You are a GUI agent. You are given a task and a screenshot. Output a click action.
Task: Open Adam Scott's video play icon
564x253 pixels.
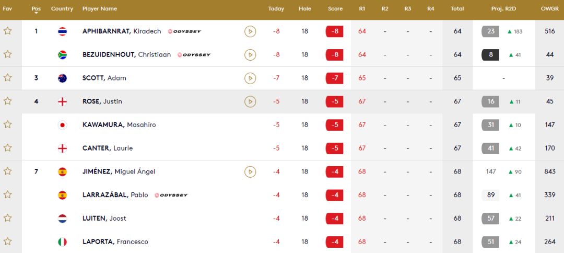click(x=250, y=78)
